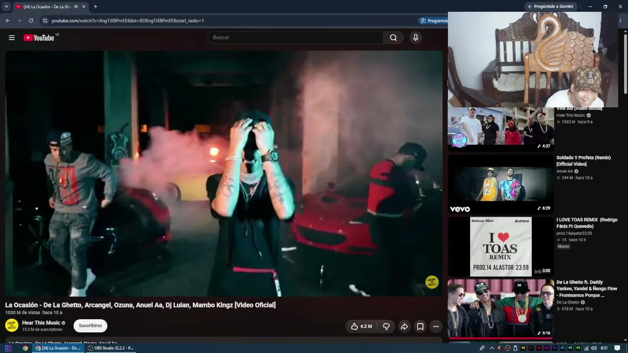
Task: Click the Nuevo badge on TOAS remix
Action: [564, 246]
